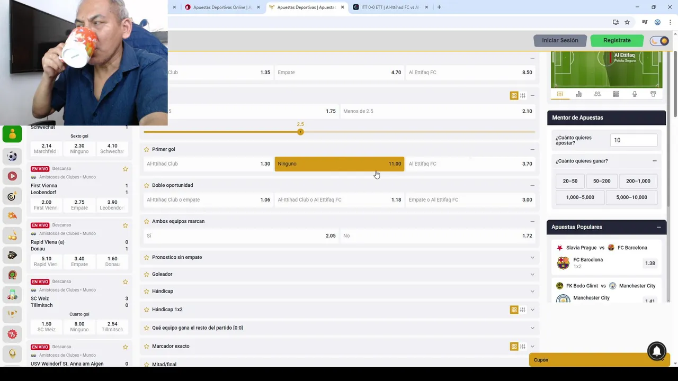678x381 pixels.
Task: Toggle the dark/light theme switch
Action: coord(659,41)
